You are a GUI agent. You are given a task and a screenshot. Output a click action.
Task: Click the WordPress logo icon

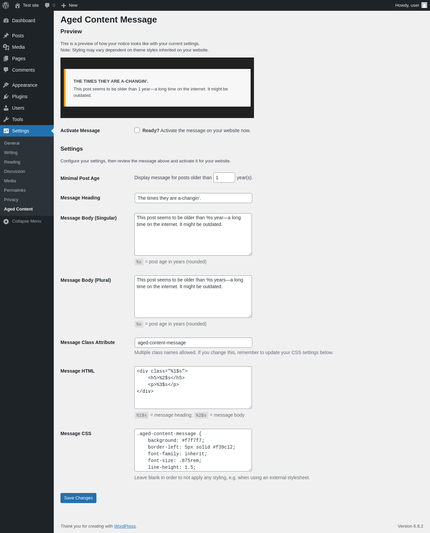tap(6, 5)
